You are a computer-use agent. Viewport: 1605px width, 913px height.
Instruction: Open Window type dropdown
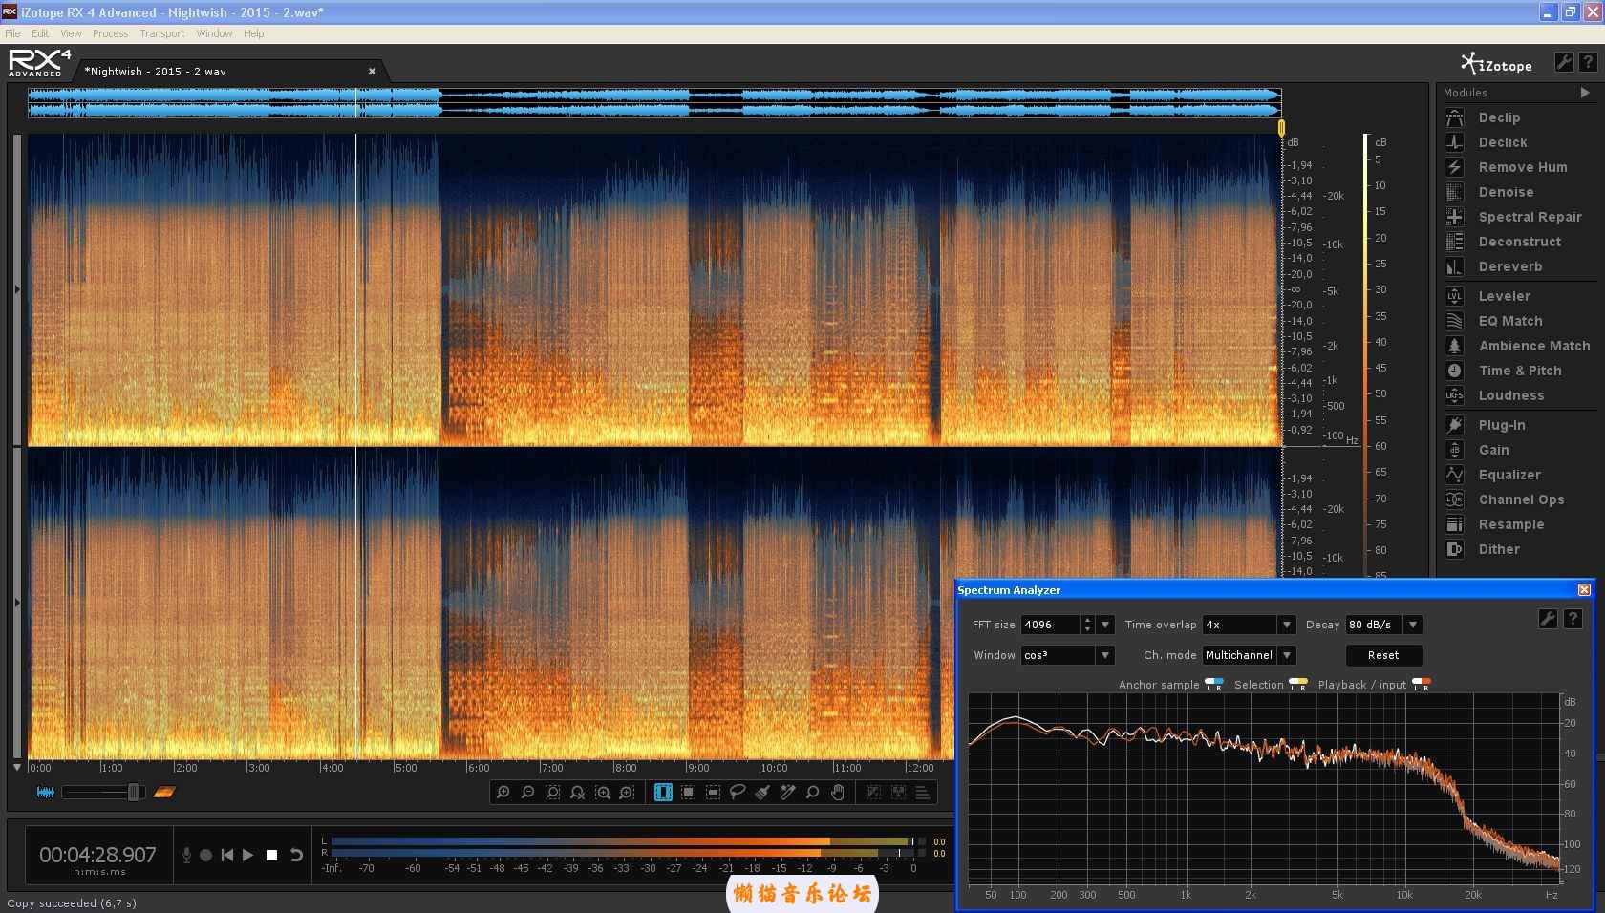[x=1105, y=655]
